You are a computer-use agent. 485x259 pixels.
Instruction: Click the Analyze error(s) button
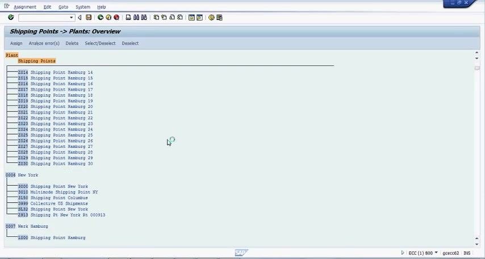[x=44, y=43]
